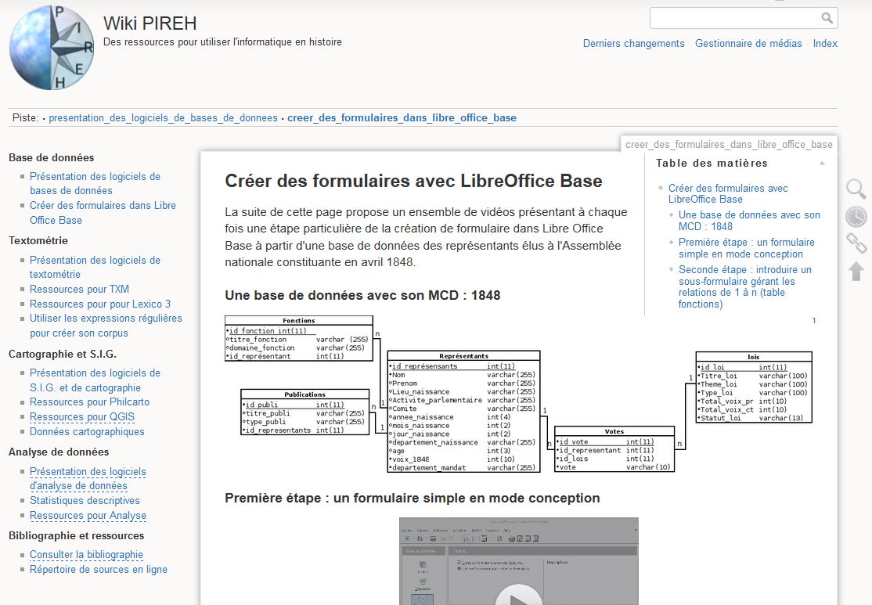Click the Bibliographie et ressources heading

pos(76,536)
